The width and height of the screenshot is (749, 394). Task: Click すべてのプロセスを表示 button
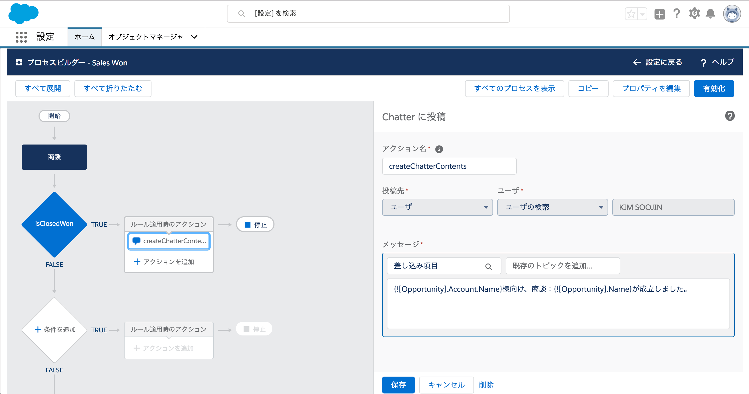tap(514, 88)
